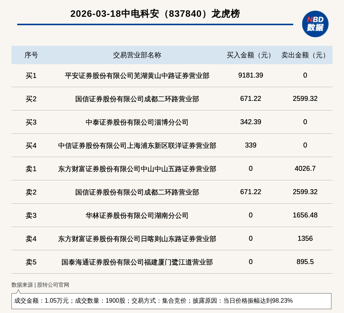Click 国信证券成都二环路营业部 in the 卖2 row
The width and height of the screenshot is (344, 313).
point(137,192)
